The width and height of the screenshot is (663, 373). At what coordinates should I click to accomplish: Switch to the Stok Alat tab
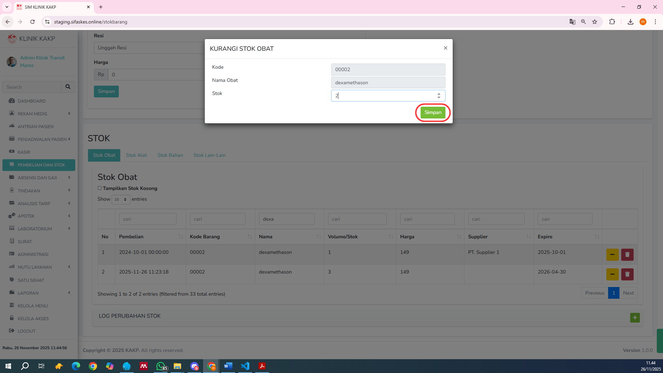pos(136,155)
